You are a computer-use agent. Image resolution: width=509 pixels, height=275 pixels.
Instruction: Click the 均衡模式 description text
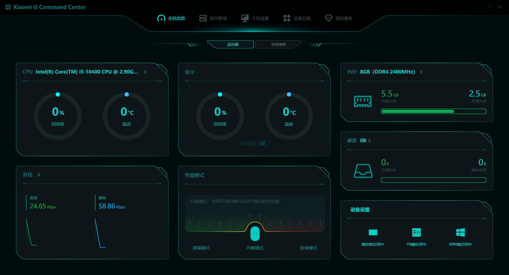tap(235, 201)
